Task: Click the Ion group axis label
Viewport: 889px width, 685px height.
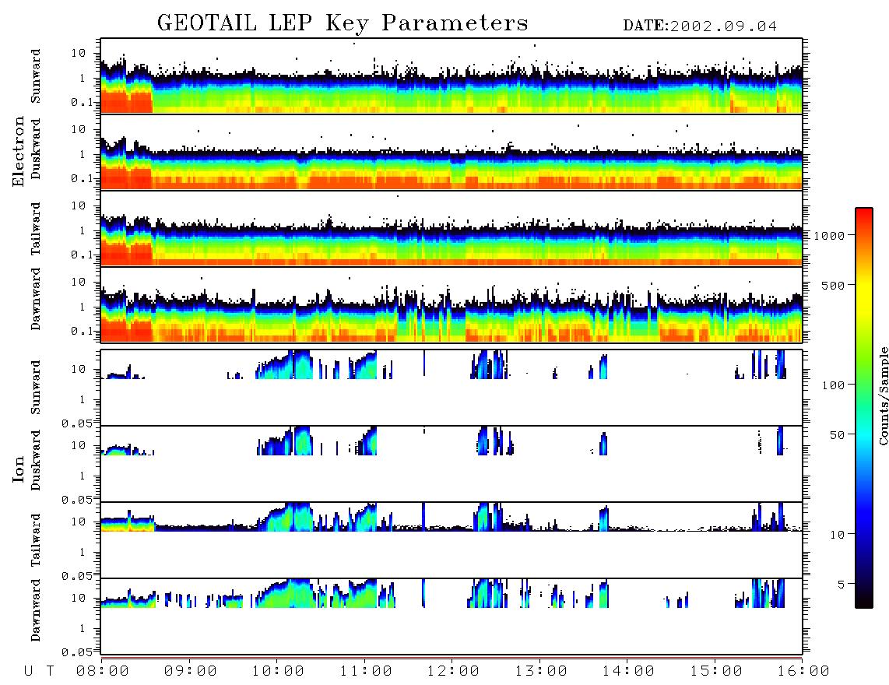Action: click(18, 469)
